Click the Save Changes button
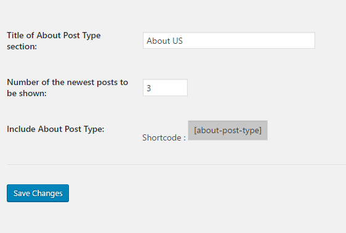 [x=38, y=194]
